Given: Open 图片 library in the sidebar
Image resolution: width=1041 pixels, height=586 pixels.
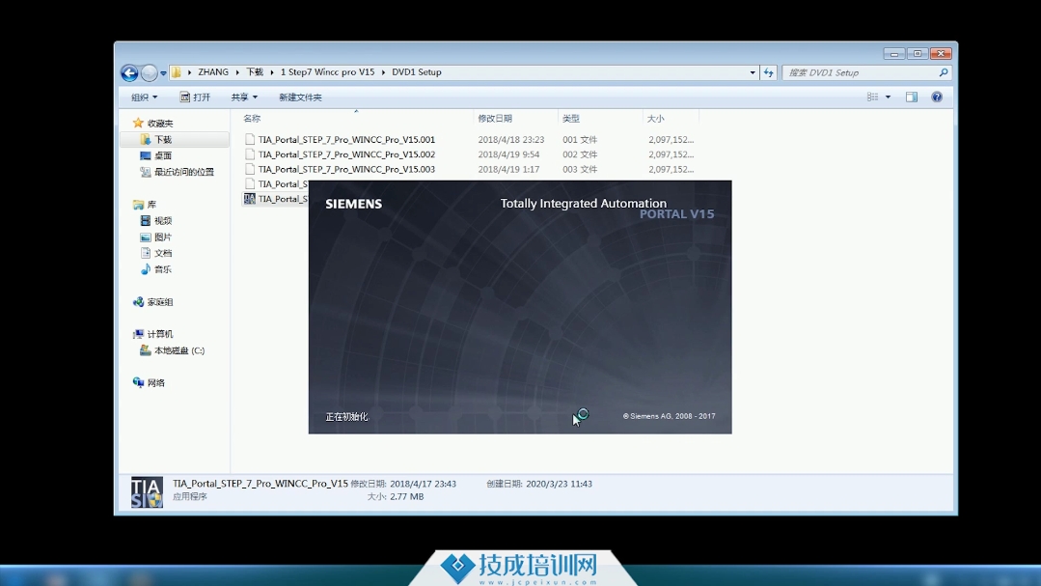Looking at the screenshot, I should click(163, 237).
